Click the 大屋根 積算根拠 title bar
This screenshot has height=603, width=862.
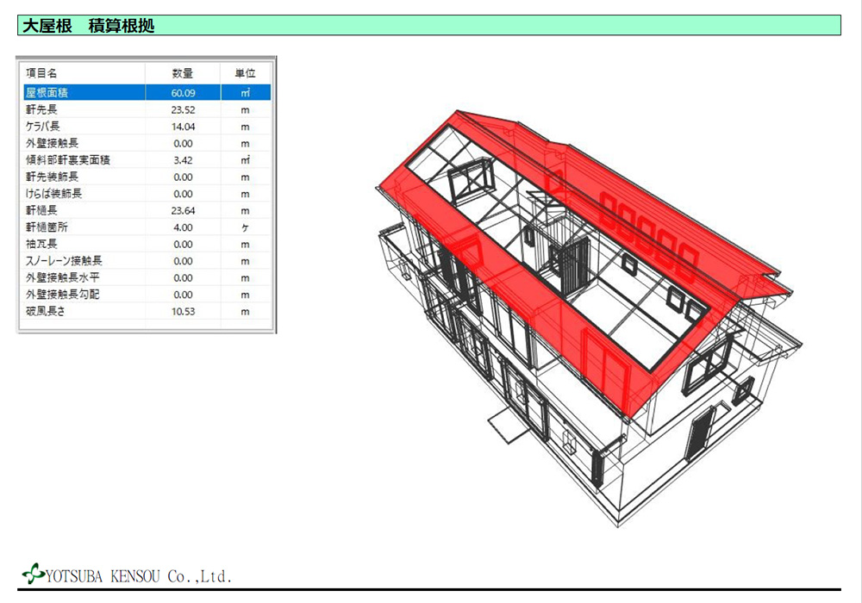(x=428, y=26)
